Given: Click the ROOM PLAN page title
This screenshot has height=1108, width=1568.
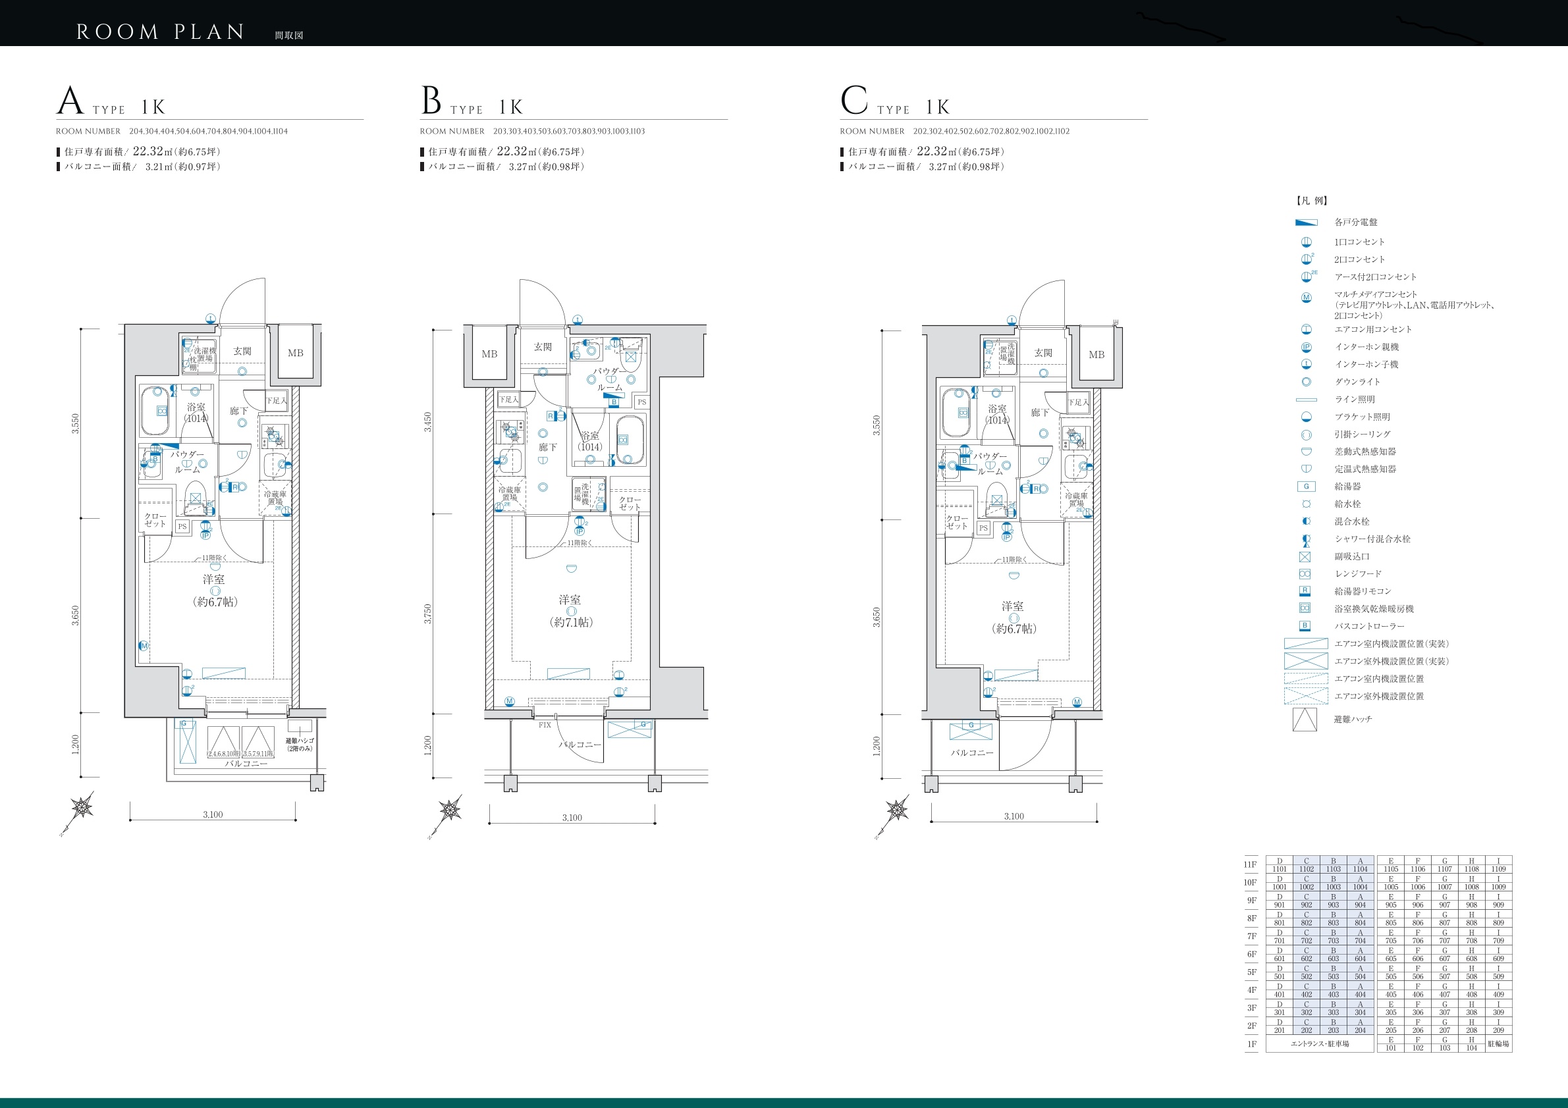Looking at the screenshot, I should [160, 32].
